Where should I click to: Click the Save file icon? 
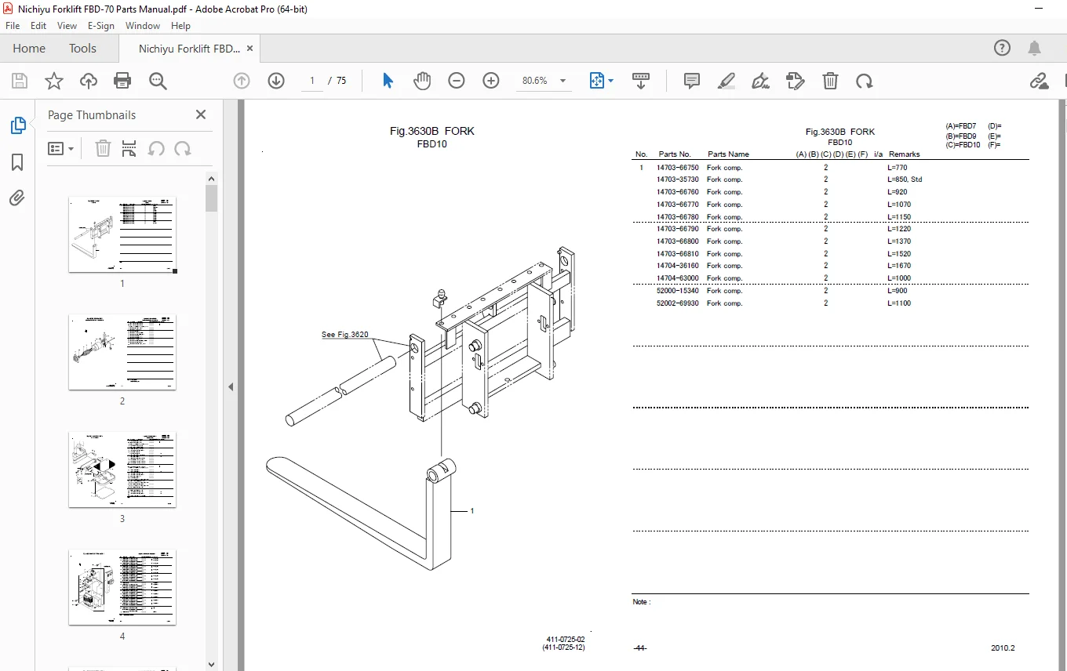click(20, 81)
